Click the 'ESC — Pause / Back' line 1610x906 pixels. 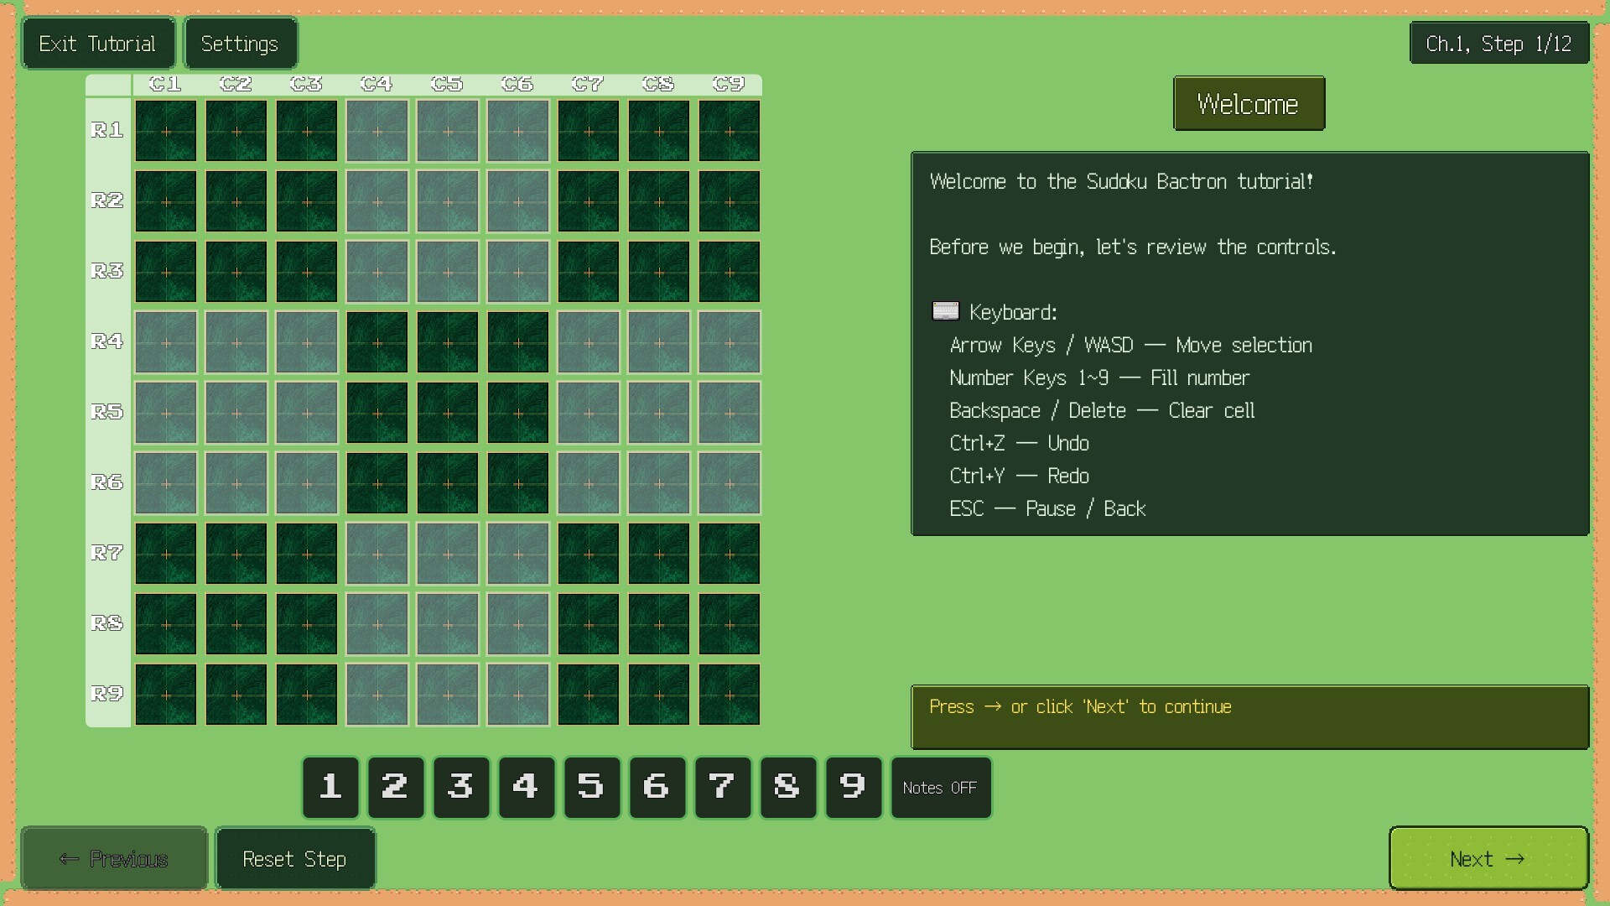pyautogui.click(x=1047, y=508)
